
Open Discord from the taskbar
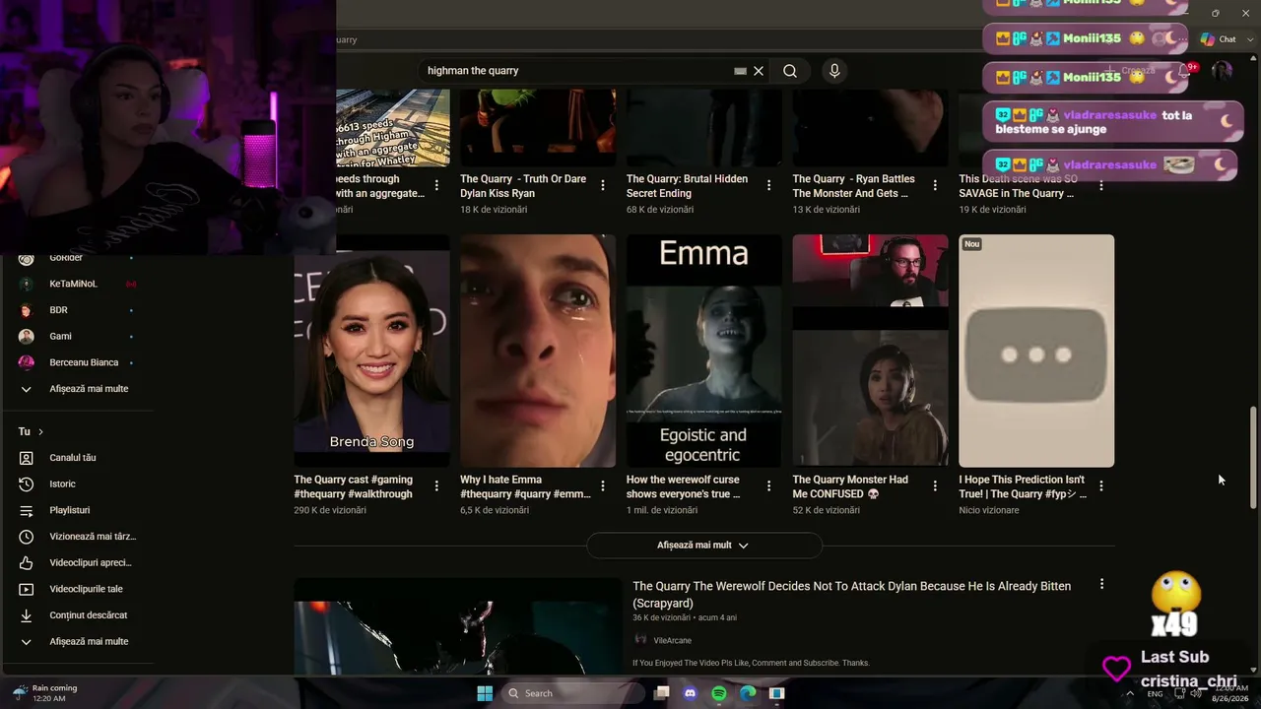(690, 693)
